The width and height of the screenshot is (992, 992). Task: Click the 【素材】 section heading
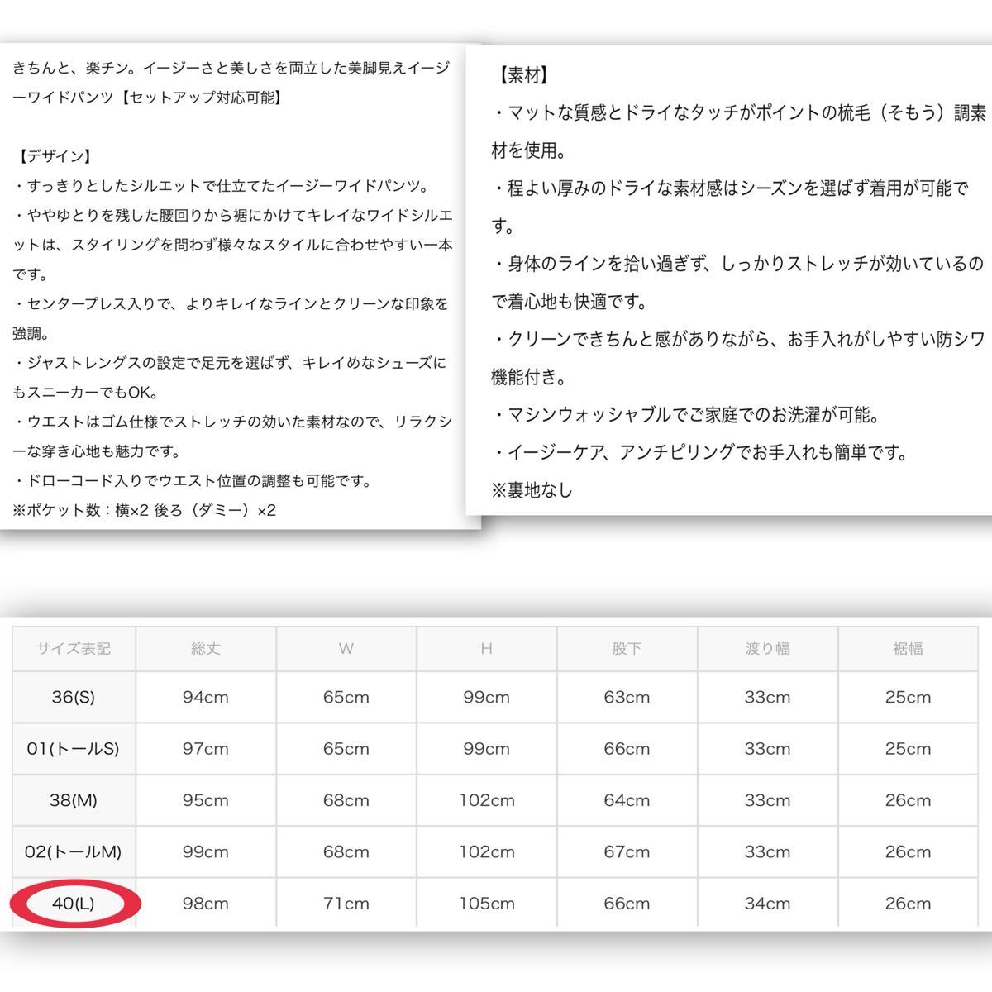click(526, 76)
